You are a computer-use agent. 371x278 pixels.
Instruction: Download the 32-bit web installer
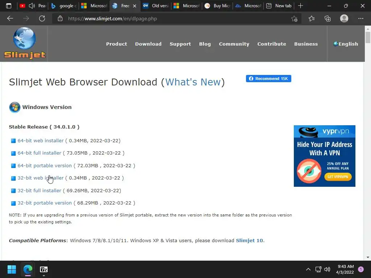click(x=41, y=178)
